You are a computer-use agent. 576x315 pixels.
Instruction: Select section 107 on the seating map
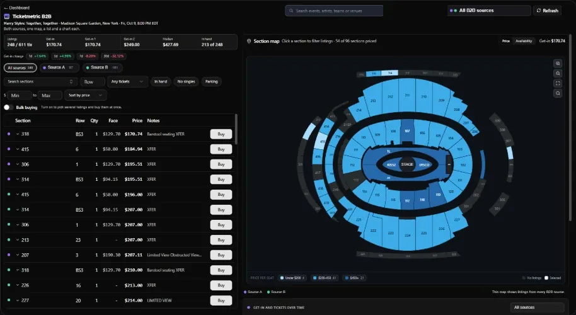click(407, 130)
